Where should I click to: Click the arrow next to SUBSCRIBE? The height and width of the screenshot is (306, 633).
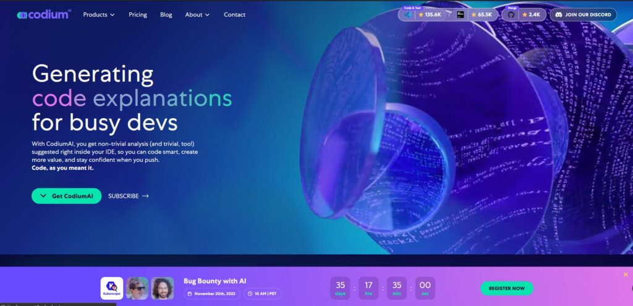146,196
